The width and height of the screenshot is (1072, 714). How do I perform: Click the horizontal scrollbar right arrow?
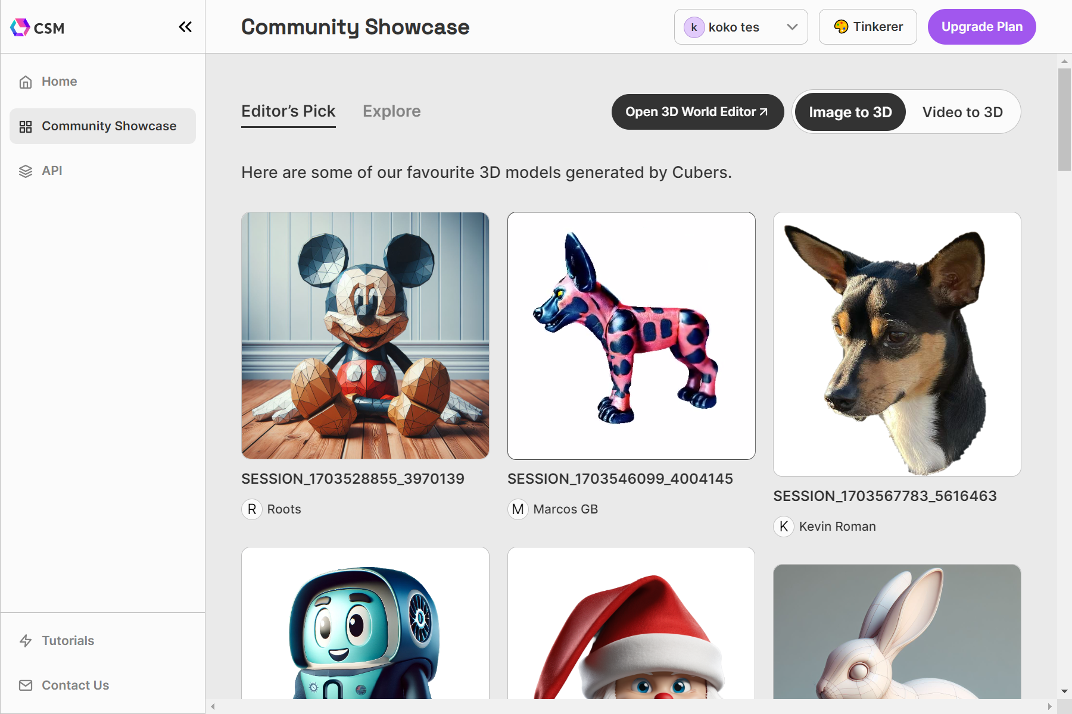click(x=1049, y=707)
